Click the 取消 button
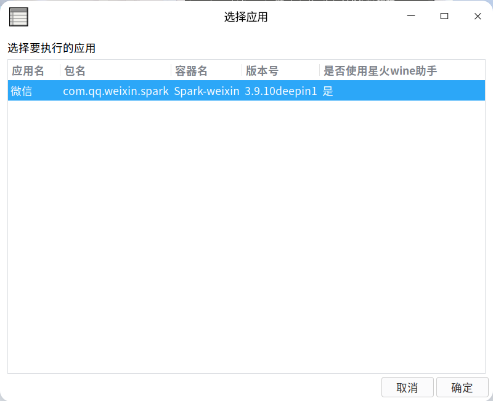 [407, 387]
